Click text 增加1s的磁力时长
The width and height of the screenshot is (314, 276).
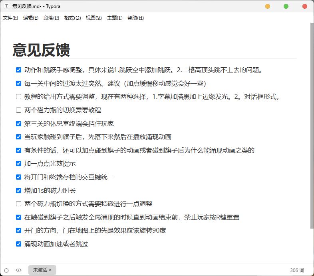click(x=50, y=190)
